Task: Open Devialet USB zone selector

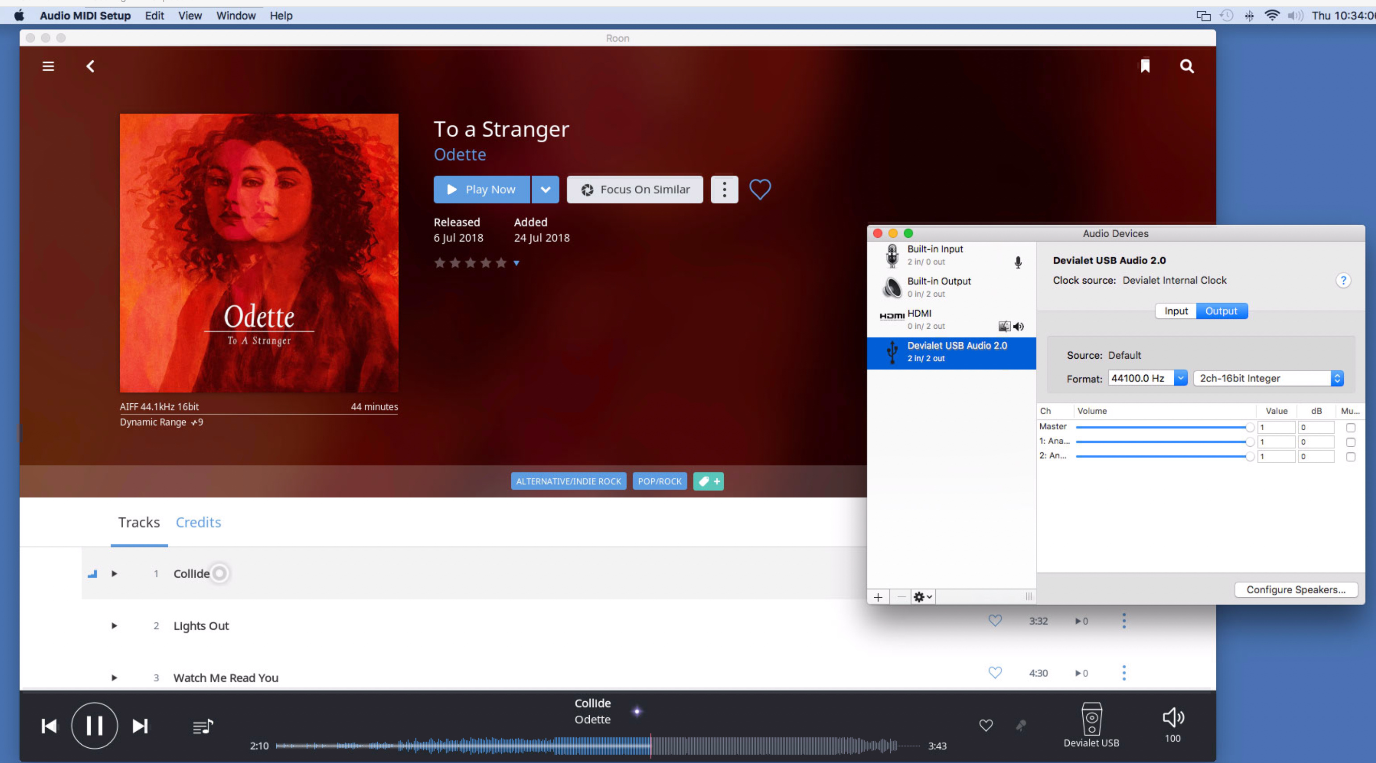Action: (1091, 725)
